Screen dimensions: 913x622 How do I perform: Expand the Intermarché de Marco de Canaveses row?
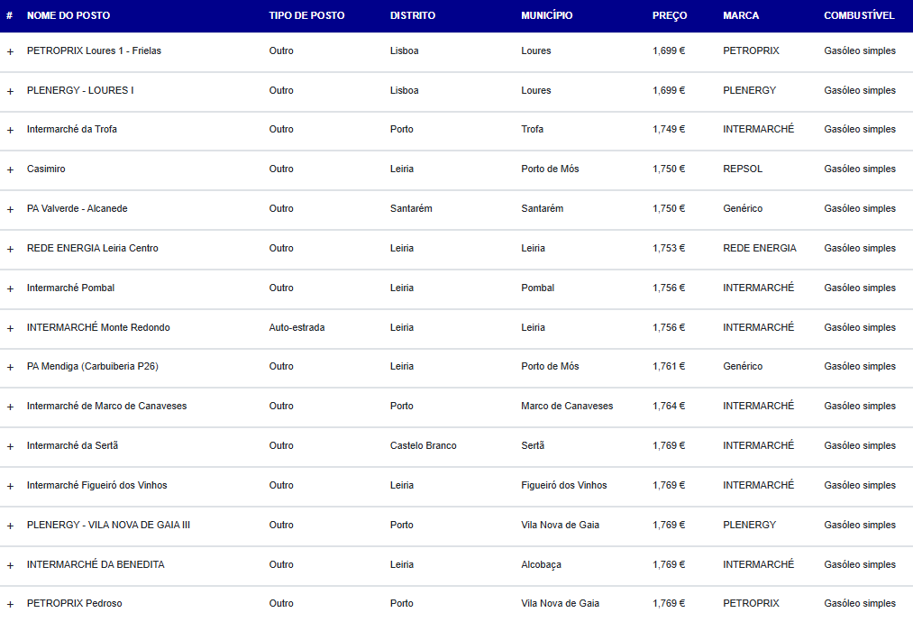[x=10, y=407]
